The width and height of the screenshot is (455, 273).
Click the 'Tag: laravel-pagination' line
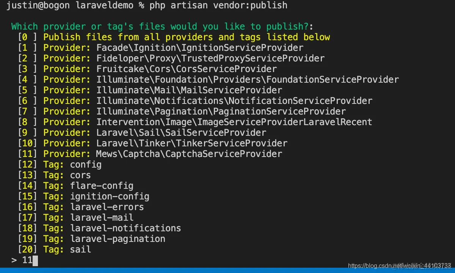[91, 239]
